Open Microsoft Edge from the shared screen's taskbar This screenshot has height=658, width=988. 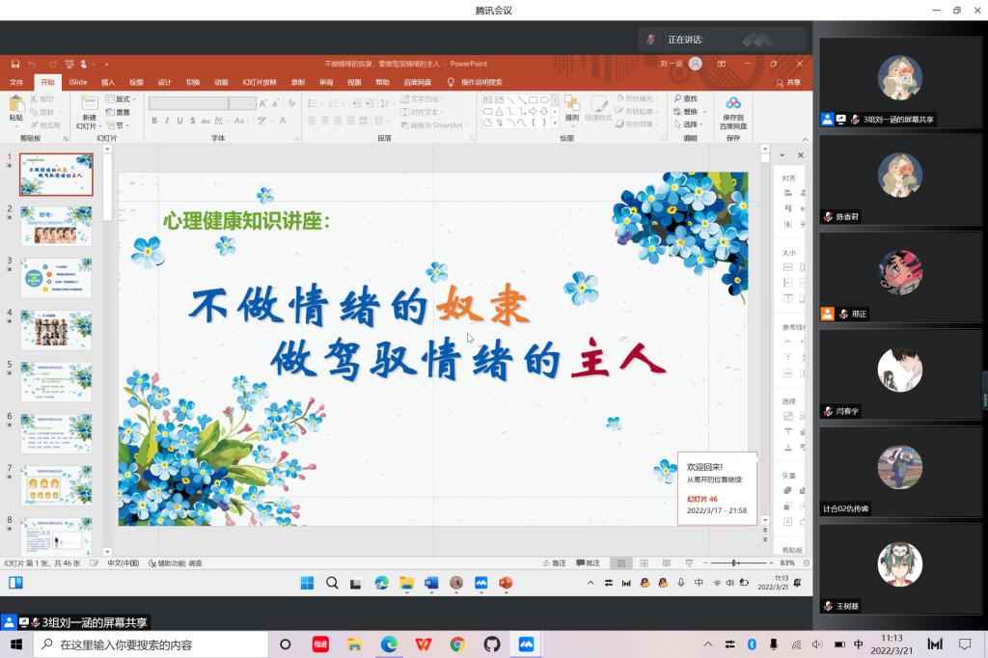click(x=381, y=583)
